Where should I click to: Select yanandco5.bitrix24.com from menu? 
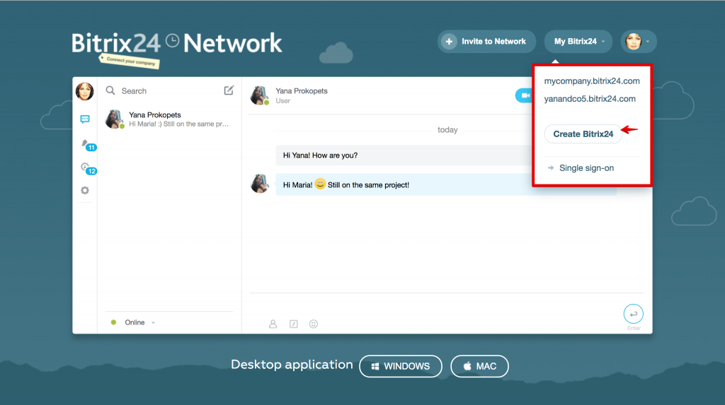click(x=590, y=99)
